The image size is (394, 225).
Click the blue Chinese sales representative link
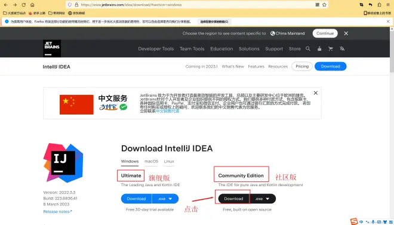(x=167, y=111)
